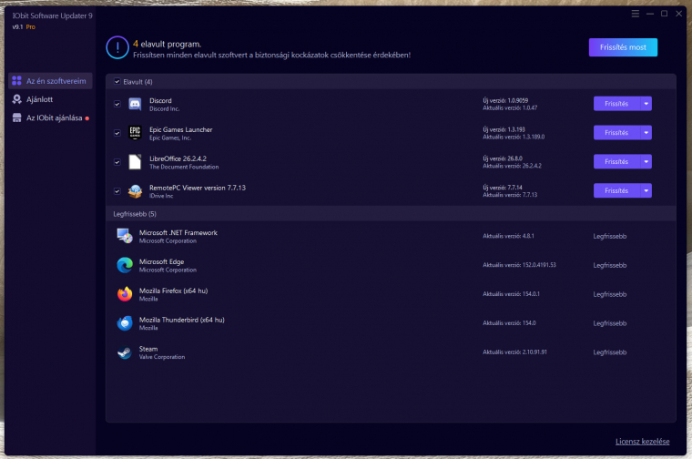The image size is (692, 459).
Task: Open the Az IObit ajánlása section
Action: pos(50,117)
